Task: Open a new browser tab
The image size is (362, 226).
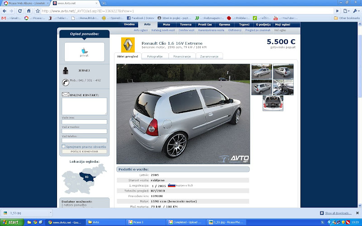Action: pyautogui.click(x=104, y=3)
